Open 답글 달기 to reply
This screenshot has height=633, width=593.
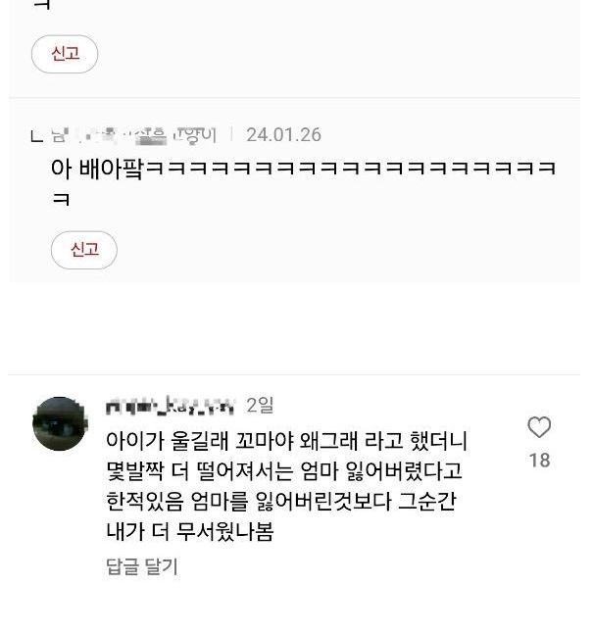(x=141, y=566)
